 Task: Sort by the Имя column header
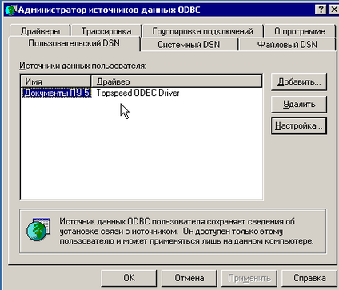tap(56, 81)
